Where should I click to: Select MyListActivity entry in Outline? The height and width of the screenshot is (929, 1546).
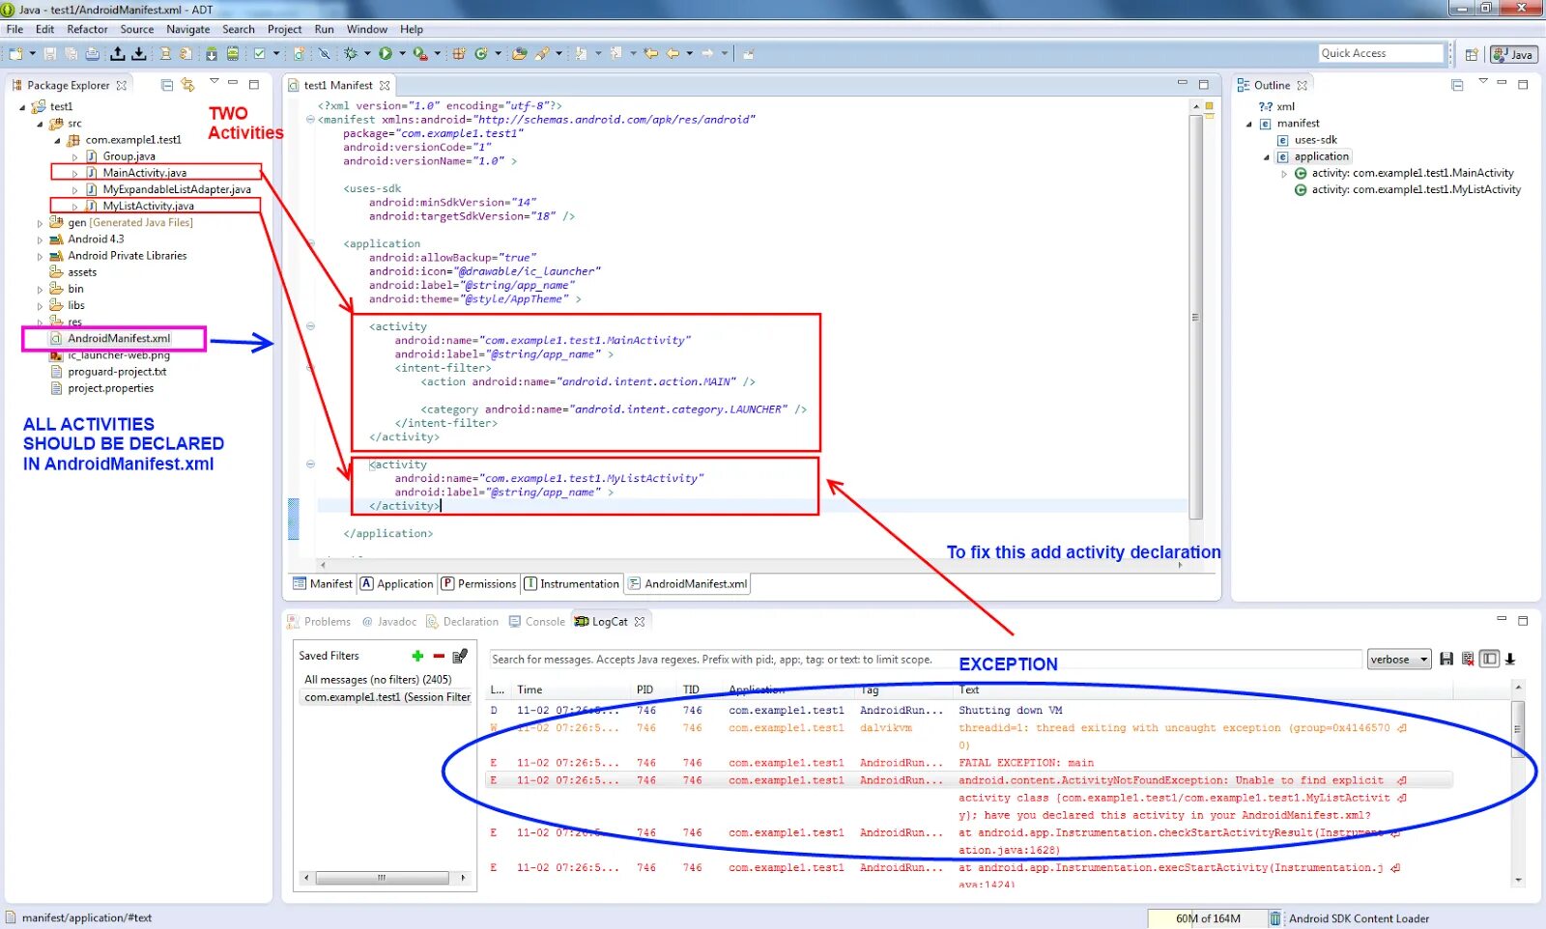[1408, 189]
